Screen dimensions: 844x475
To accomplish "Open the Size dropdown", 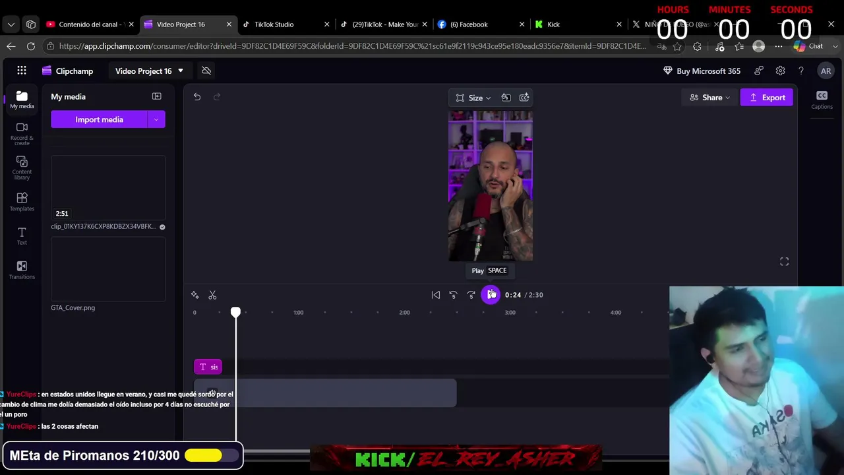I will [473, 98].
